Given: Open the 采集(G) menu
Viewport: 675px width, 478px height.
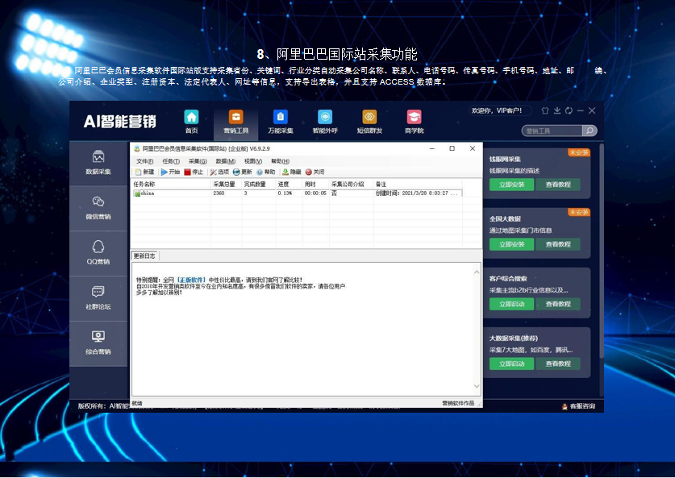Looking at the screenshot, I should pos(198,161).
